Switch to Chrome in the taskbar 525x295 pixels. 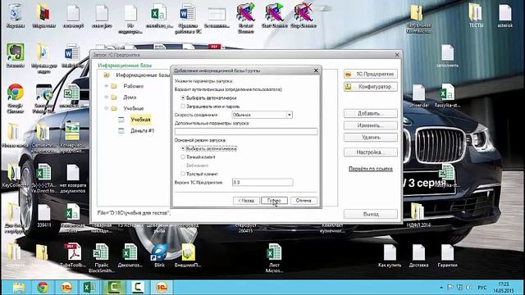click(43, 288)
